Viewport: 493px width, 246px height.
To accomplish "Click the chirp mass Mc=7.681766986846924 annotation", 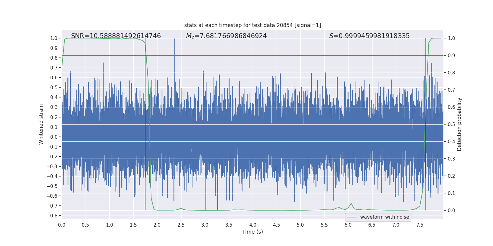I will click(x=226, y=36).
